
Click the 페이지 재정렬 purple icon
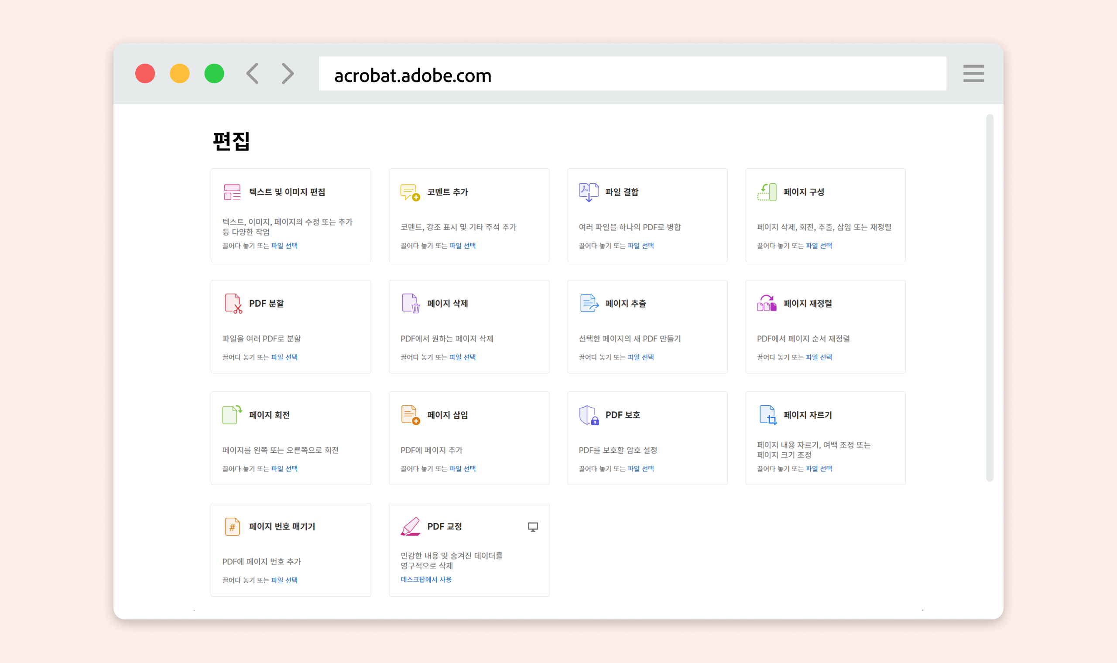pyautogui.click(x=767, y=303)
